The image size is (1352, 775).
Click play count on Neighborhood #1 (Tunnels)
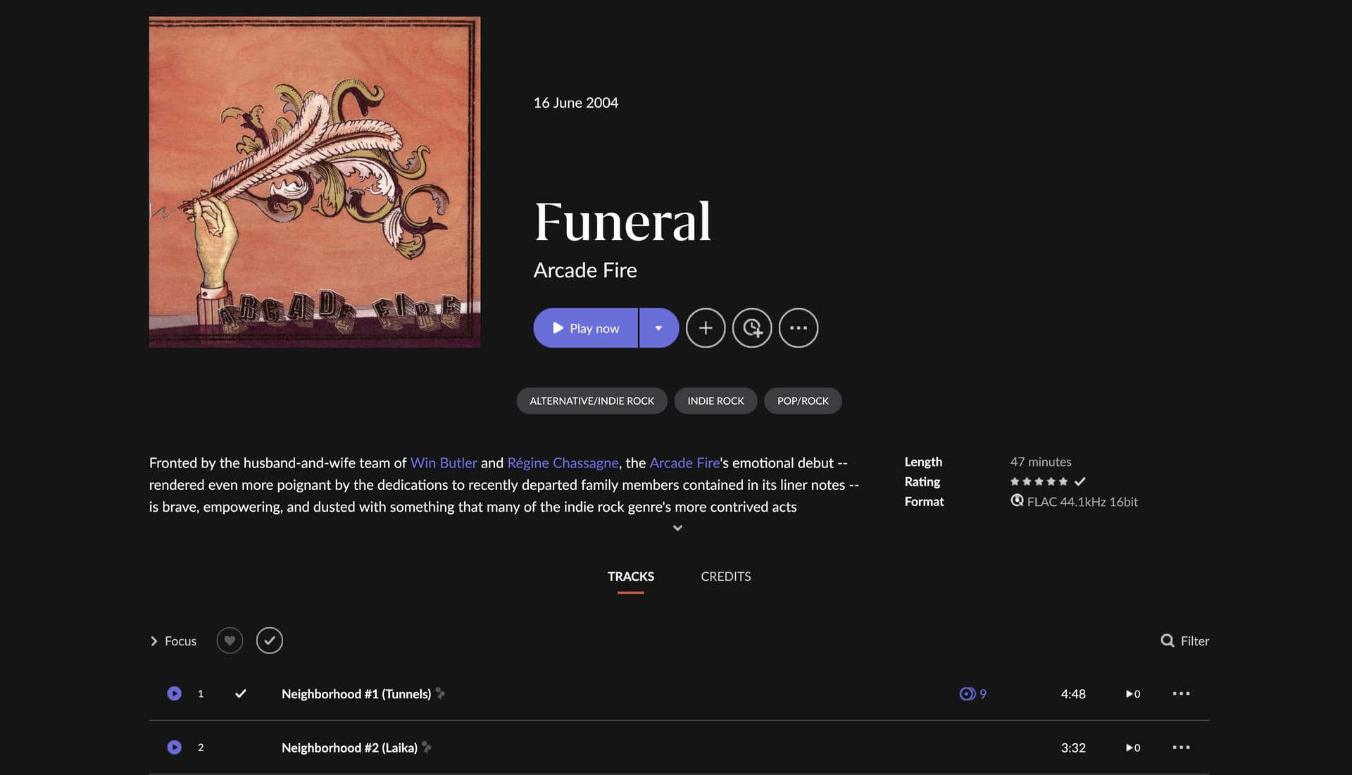1133,694
